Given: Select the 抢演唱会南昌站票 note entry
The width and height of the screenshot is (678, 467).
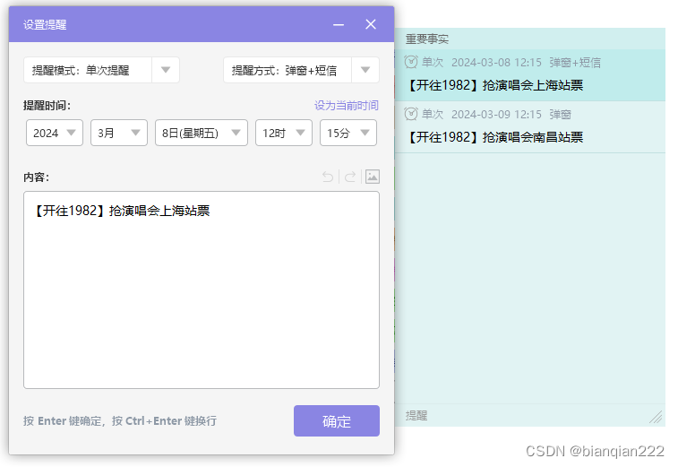Looking at the screenshot, I should pyautogui.click(x=530, y=127).
